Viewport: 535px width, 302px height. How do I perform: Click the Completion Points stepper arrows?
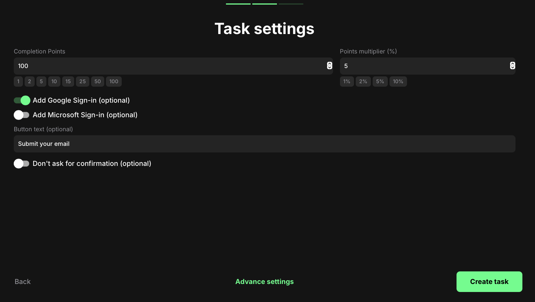click(x=329, y=66)
